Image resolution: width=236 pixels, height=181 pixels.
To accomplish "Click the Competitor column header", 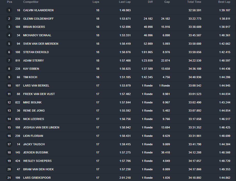I will [x=31, y=2].
